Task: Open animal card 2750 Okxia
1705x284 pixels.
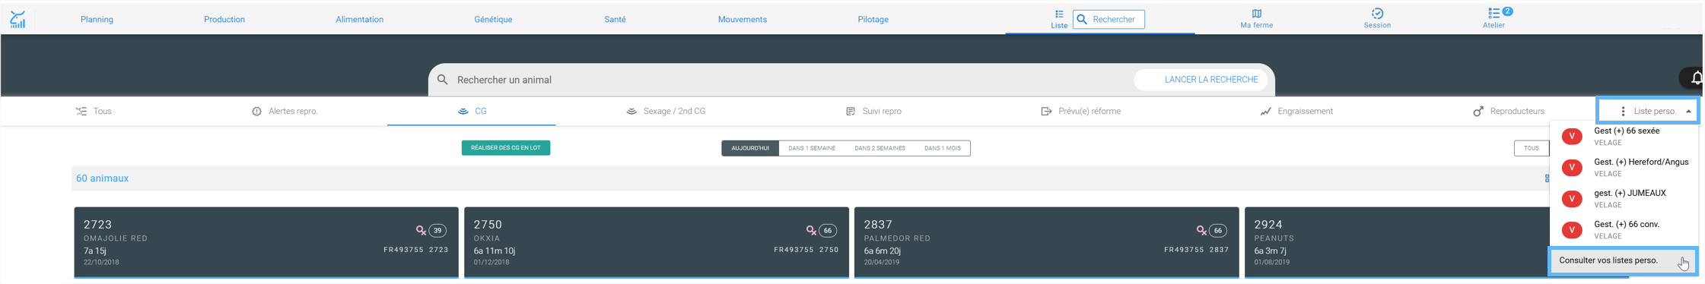Action: coord(657,242)
